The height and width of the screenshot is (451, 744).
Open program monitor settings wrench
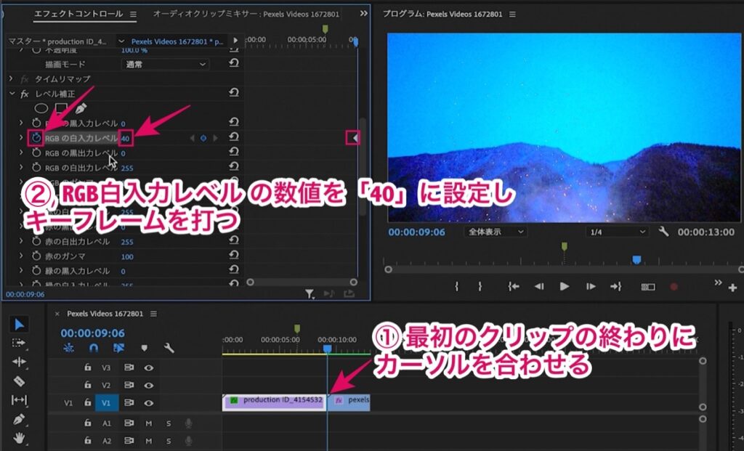coord(663,232)
